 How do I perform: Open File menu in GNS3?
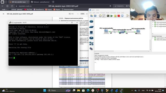coord(91,13)
